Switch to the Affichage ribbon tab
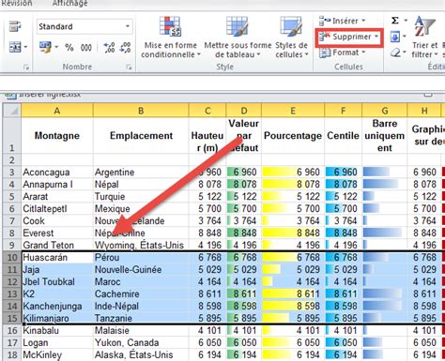 [69, 3]
